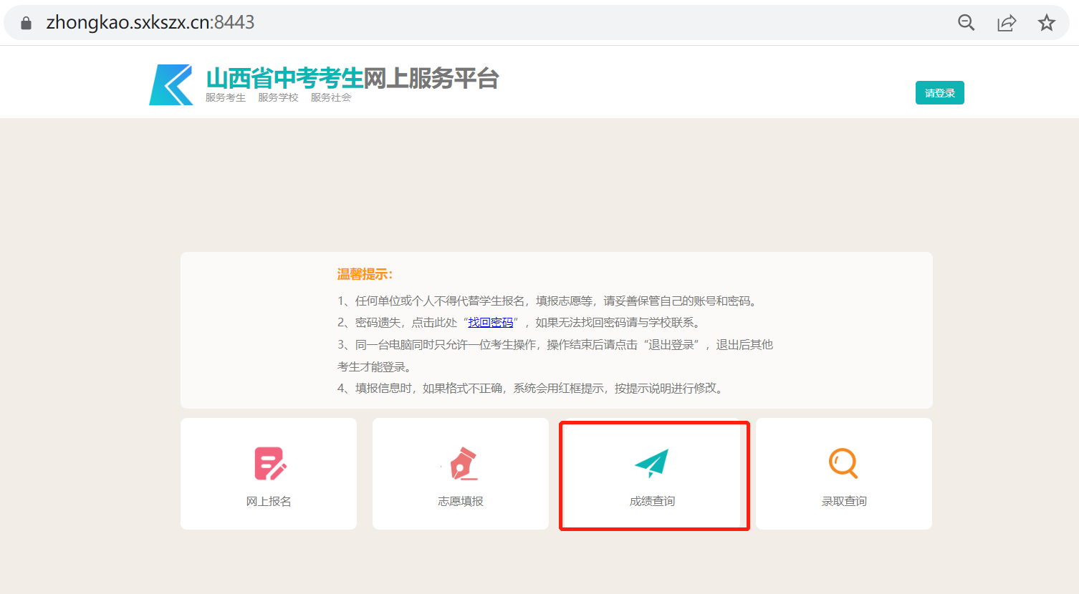This screenshot has width=1079, height=594.
Task: Click the 服务学校 subtitle text
Action: (x=278, y=98)
